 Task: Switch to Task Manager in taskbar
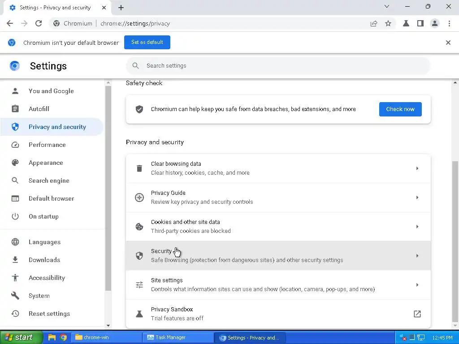(178, 338)
